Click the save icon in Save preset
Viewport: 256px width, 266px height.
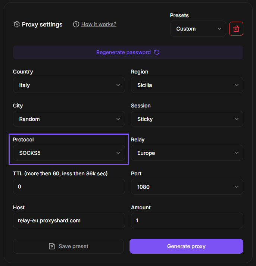[x=52, y=246]
